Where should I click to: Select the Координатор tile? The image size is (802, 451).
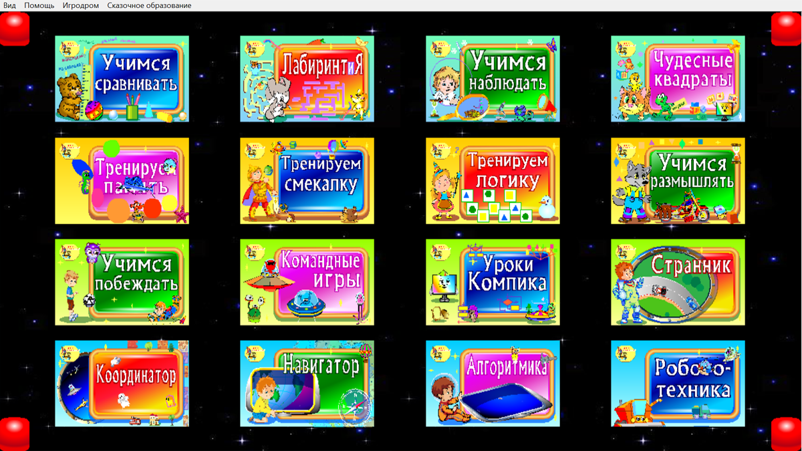(122, 383)
